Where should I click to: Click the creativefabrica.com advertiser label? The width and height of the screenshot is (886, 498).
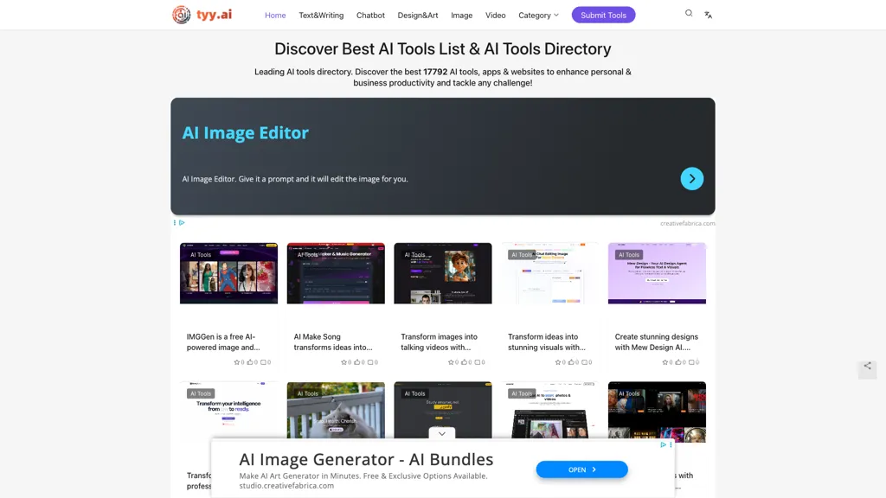(x=688, y=222)
